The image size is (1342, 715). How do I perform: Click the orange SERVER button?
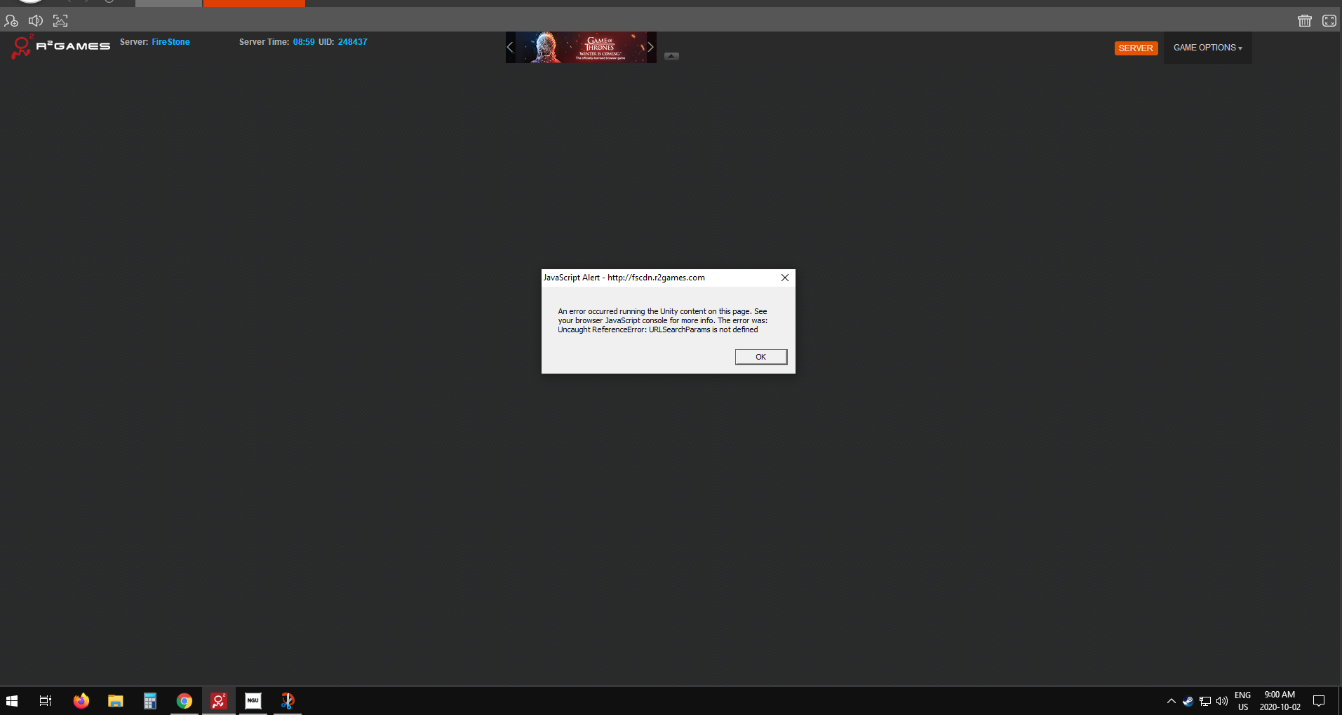1135,48
